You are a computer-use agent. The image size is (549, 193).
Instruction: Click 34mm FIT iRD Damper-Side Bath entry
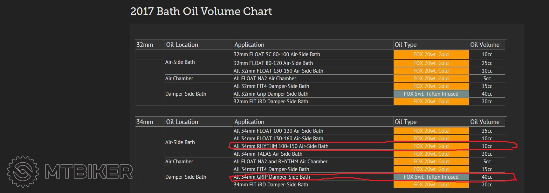pos(271,185)
